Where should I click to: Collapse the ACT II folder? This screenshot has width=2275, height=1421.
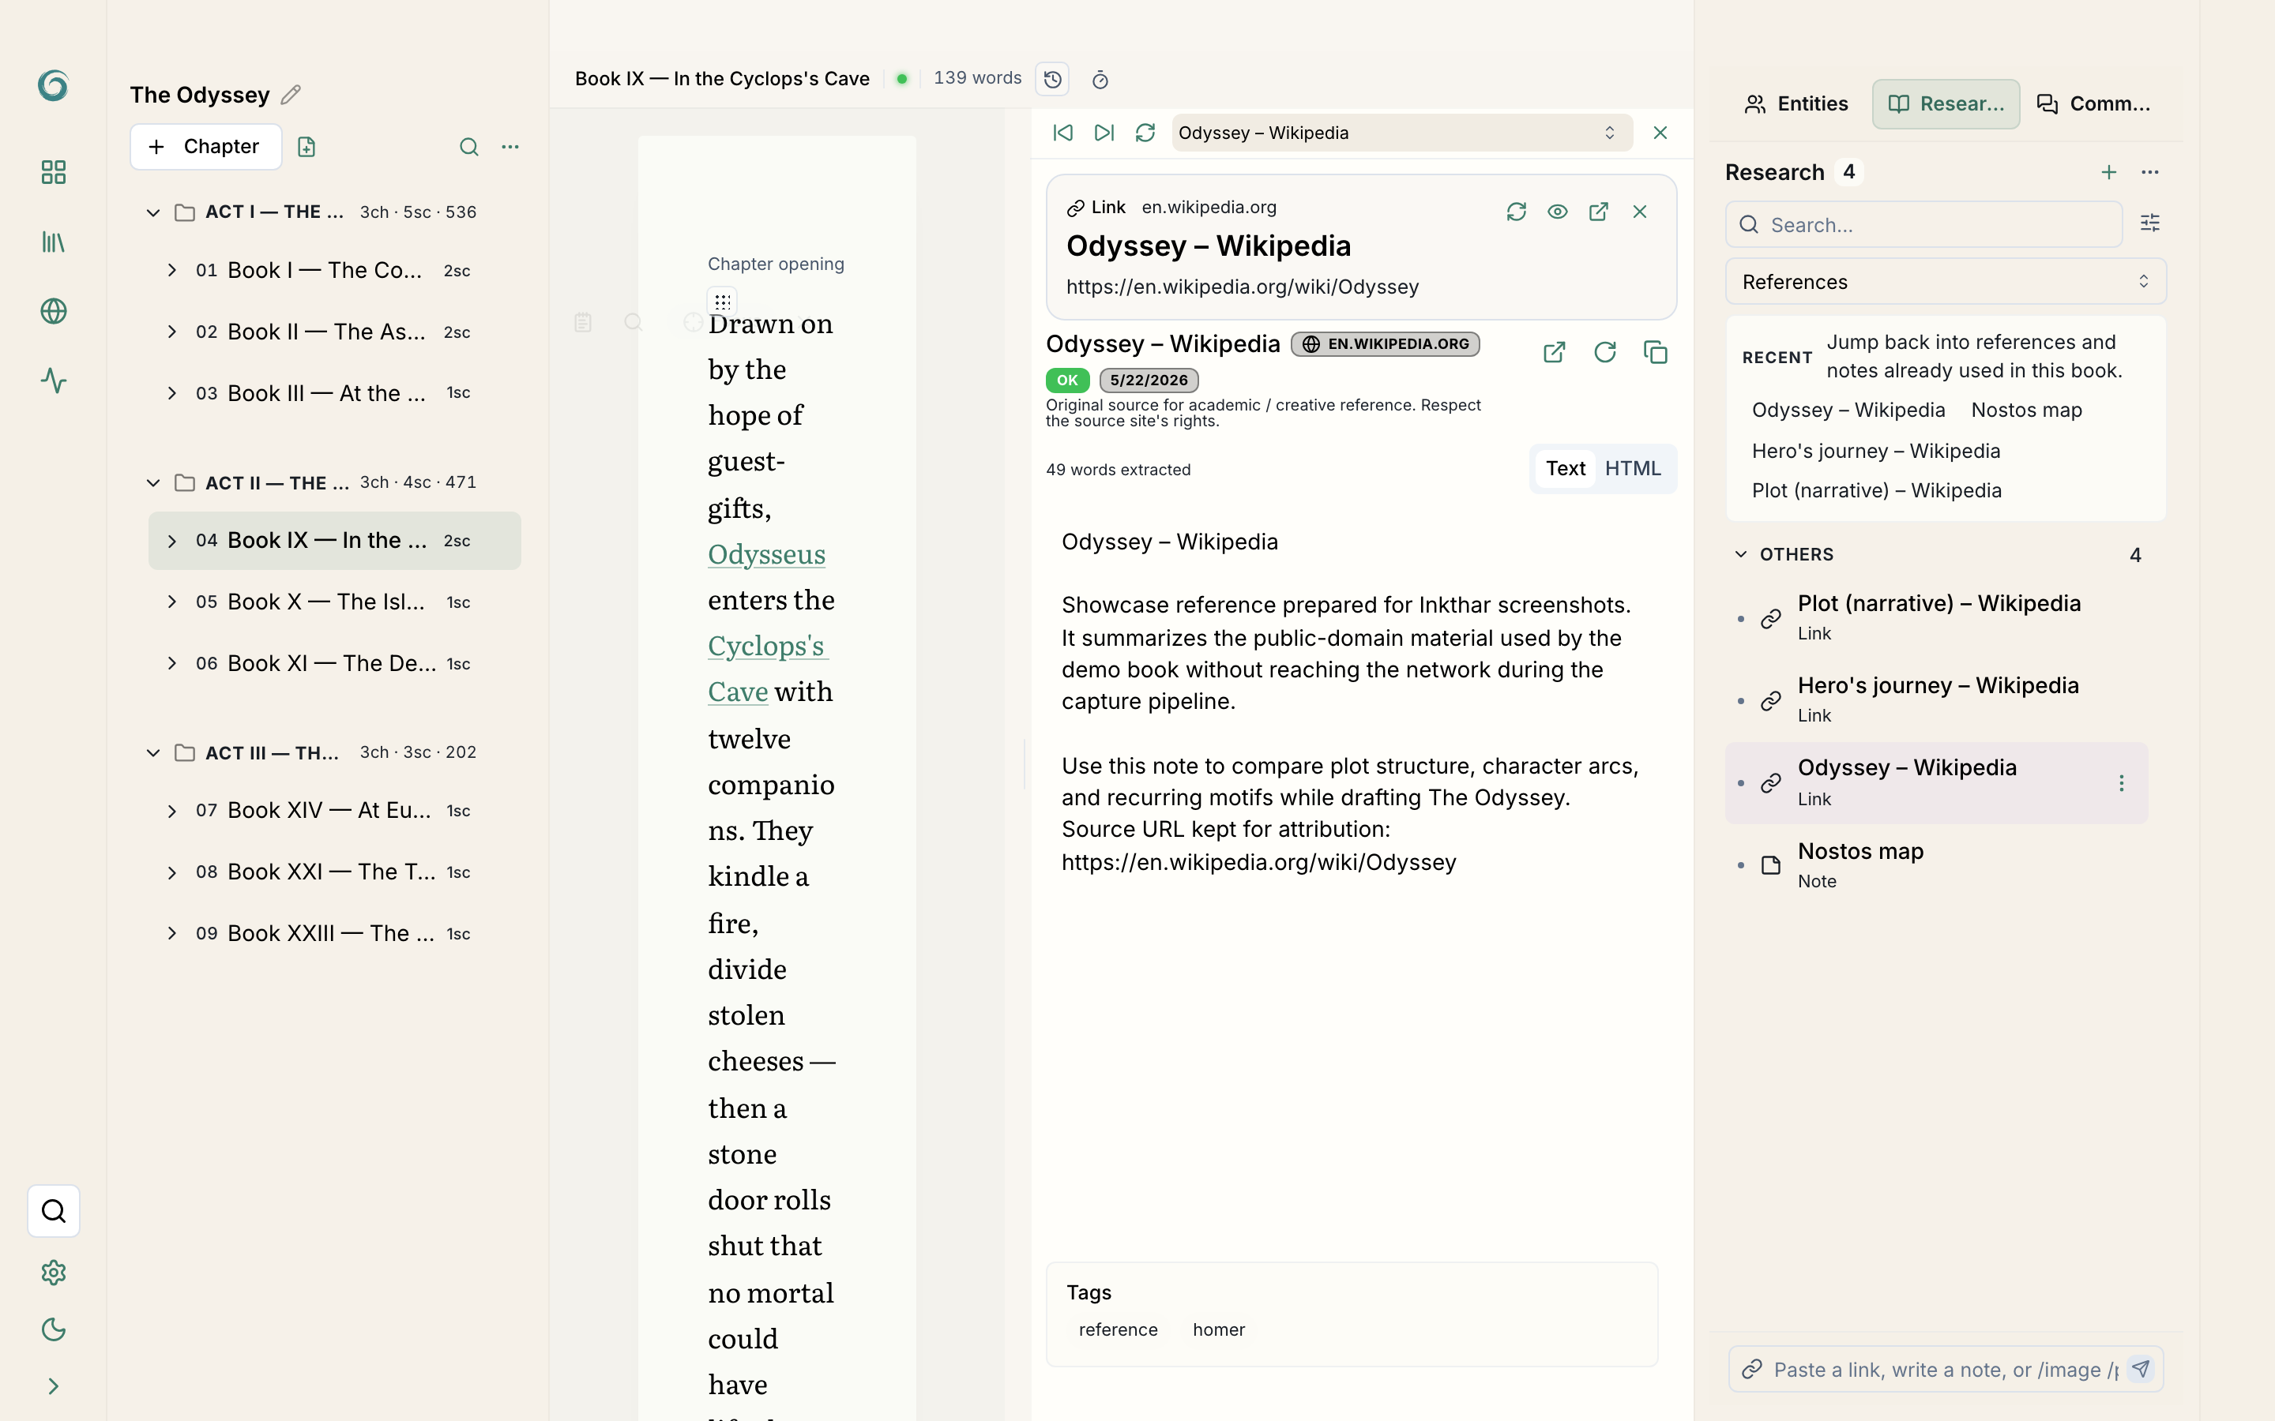click(153, 483)
